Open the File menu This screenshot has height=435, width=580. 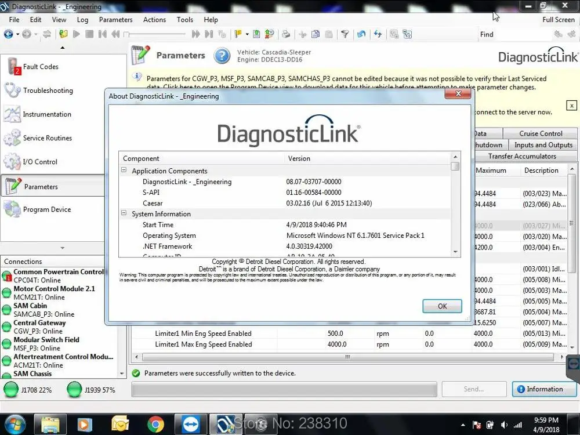point(14,20)
